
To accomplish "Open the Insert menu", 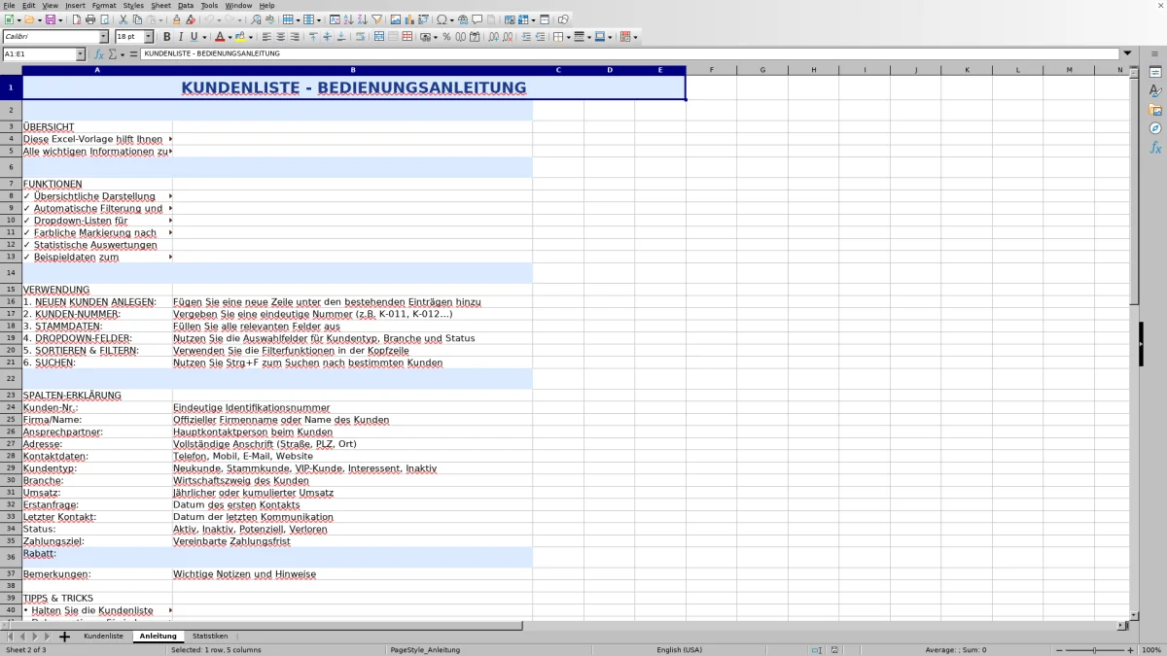I will pyautogui.click(x=75, y=6).
